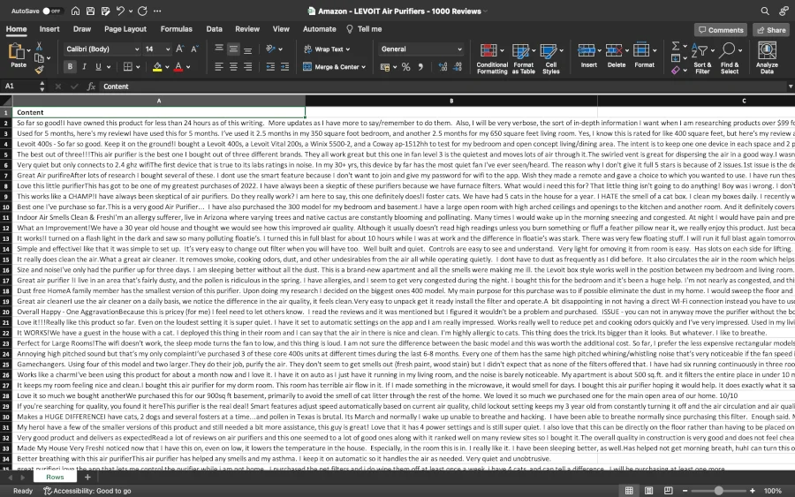Select Top Align icon
The height and width of the screenshot is (497, 795).
219,49
